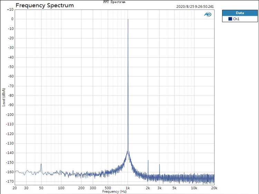Click the 300 x-axis tick label
Screen dimensions: 259x194
93,188
